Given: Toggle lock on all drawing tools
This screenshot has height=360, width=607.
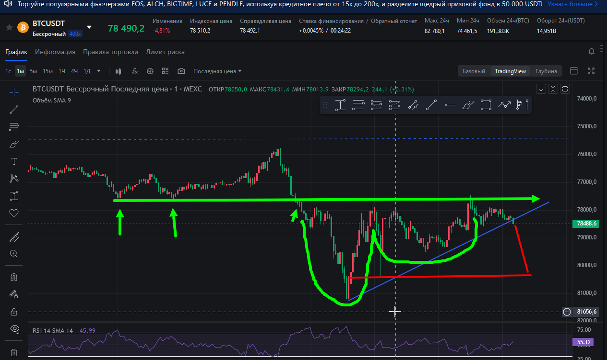Looking at the screenshot, I should [14, 311].
